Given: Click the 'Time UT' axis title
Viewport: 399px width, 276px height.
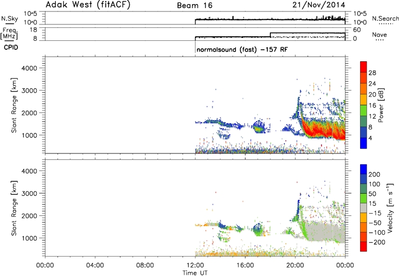Looking at the screenshot, I should click(x=195, y=273).
